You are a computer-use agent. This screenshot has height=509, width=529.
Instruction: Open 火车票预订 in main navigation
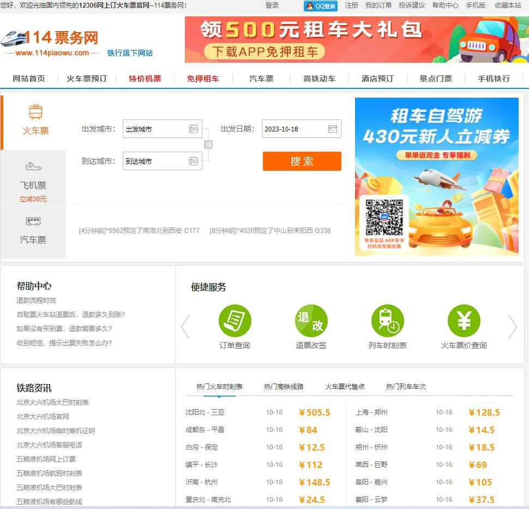87,79
